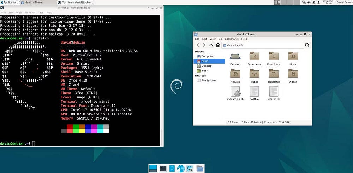Go back in Thunar navigation
The image size is (353, 173).
click(198, 45)
